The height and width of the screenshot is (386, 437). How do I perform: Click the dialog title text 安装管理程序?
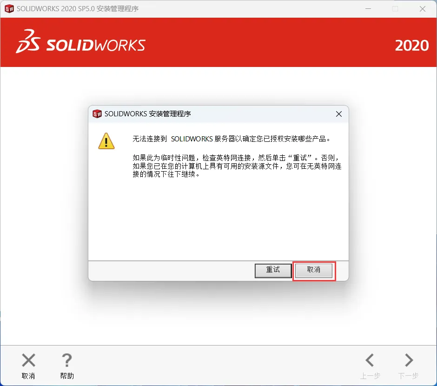coord(170,114)
